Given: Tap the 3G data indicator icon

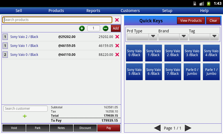Looking at the screenshot, I should point(195,3).
